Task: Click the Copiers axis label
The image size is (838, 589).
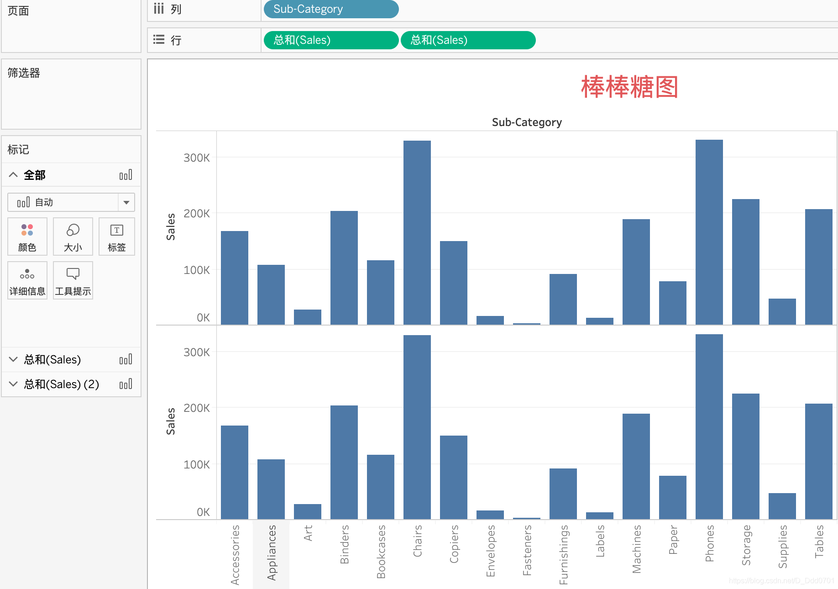Action: click(x=454, y=544)
